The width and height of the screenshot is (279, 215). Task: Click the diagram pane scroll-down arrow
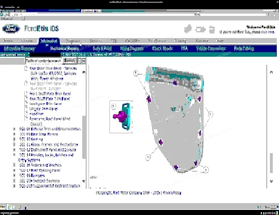tap(272, 181)
